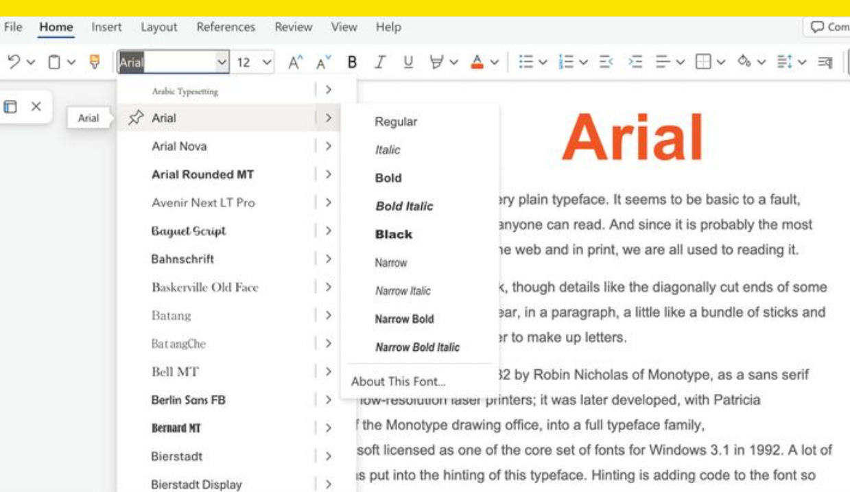Expand Arial Nova font styles submenu

(329, 146)
